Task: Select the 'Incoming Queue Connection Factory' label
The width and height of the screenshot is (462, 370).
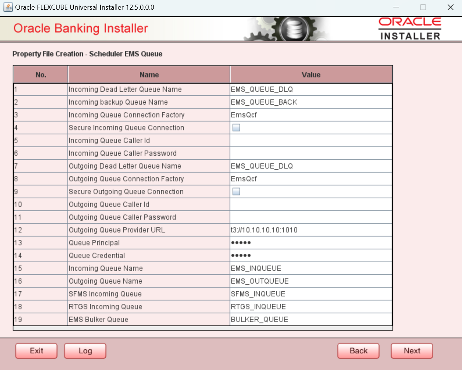Action: tap(126, 115)
